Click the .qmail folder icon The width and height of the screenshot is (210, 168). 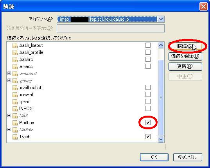click(x=15, y=102)
